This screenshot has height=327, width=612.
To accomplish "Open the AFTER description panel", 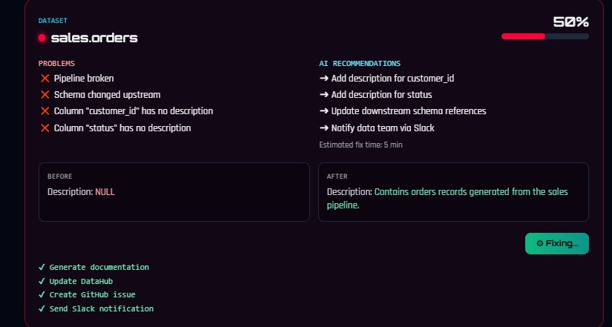I will click(453, 192).
